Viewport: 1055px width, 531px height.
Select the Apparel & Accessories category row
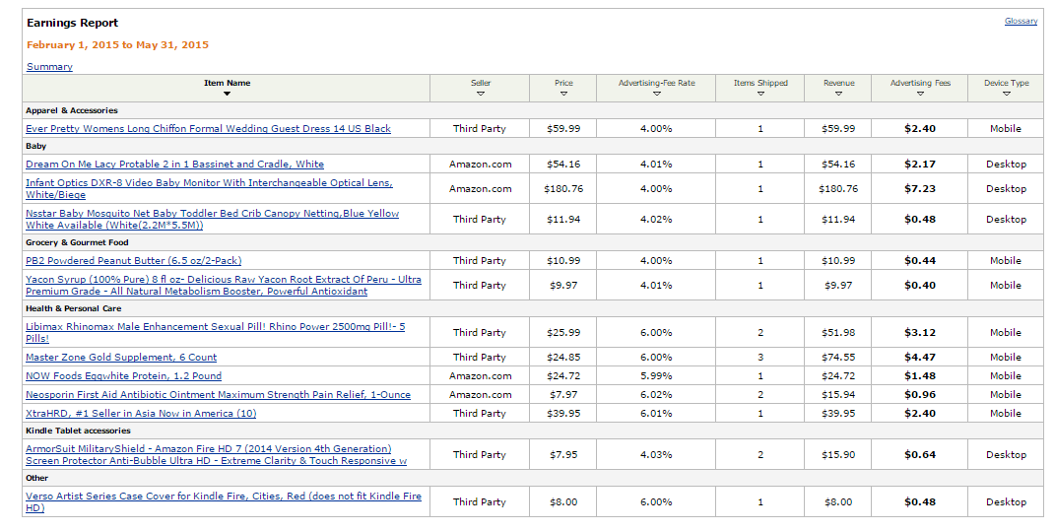[x=533, y=110]
